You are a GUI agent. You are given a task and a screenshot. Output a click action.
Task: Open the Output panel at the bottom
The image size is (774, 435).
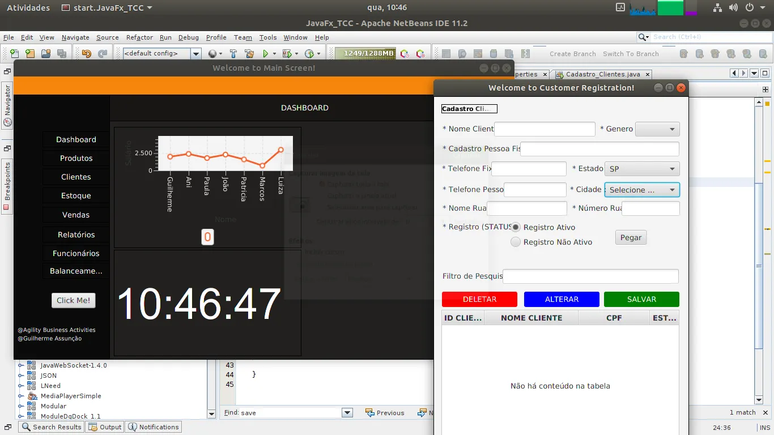click(x=105, y=427)
